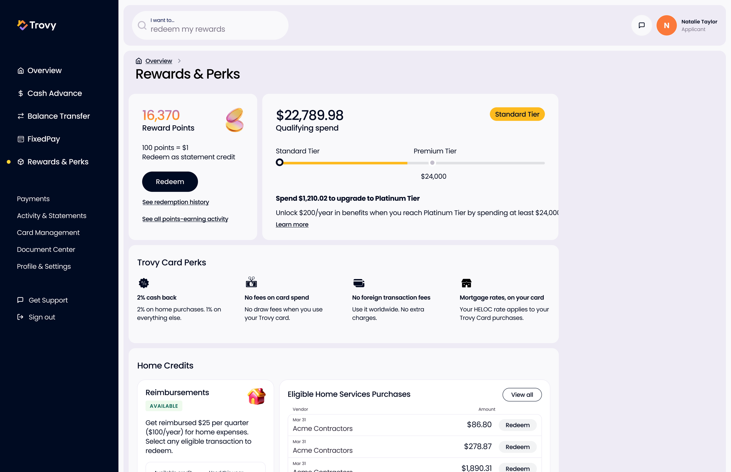Click the Overview house icon in sidebar

[x=20, y=70]
